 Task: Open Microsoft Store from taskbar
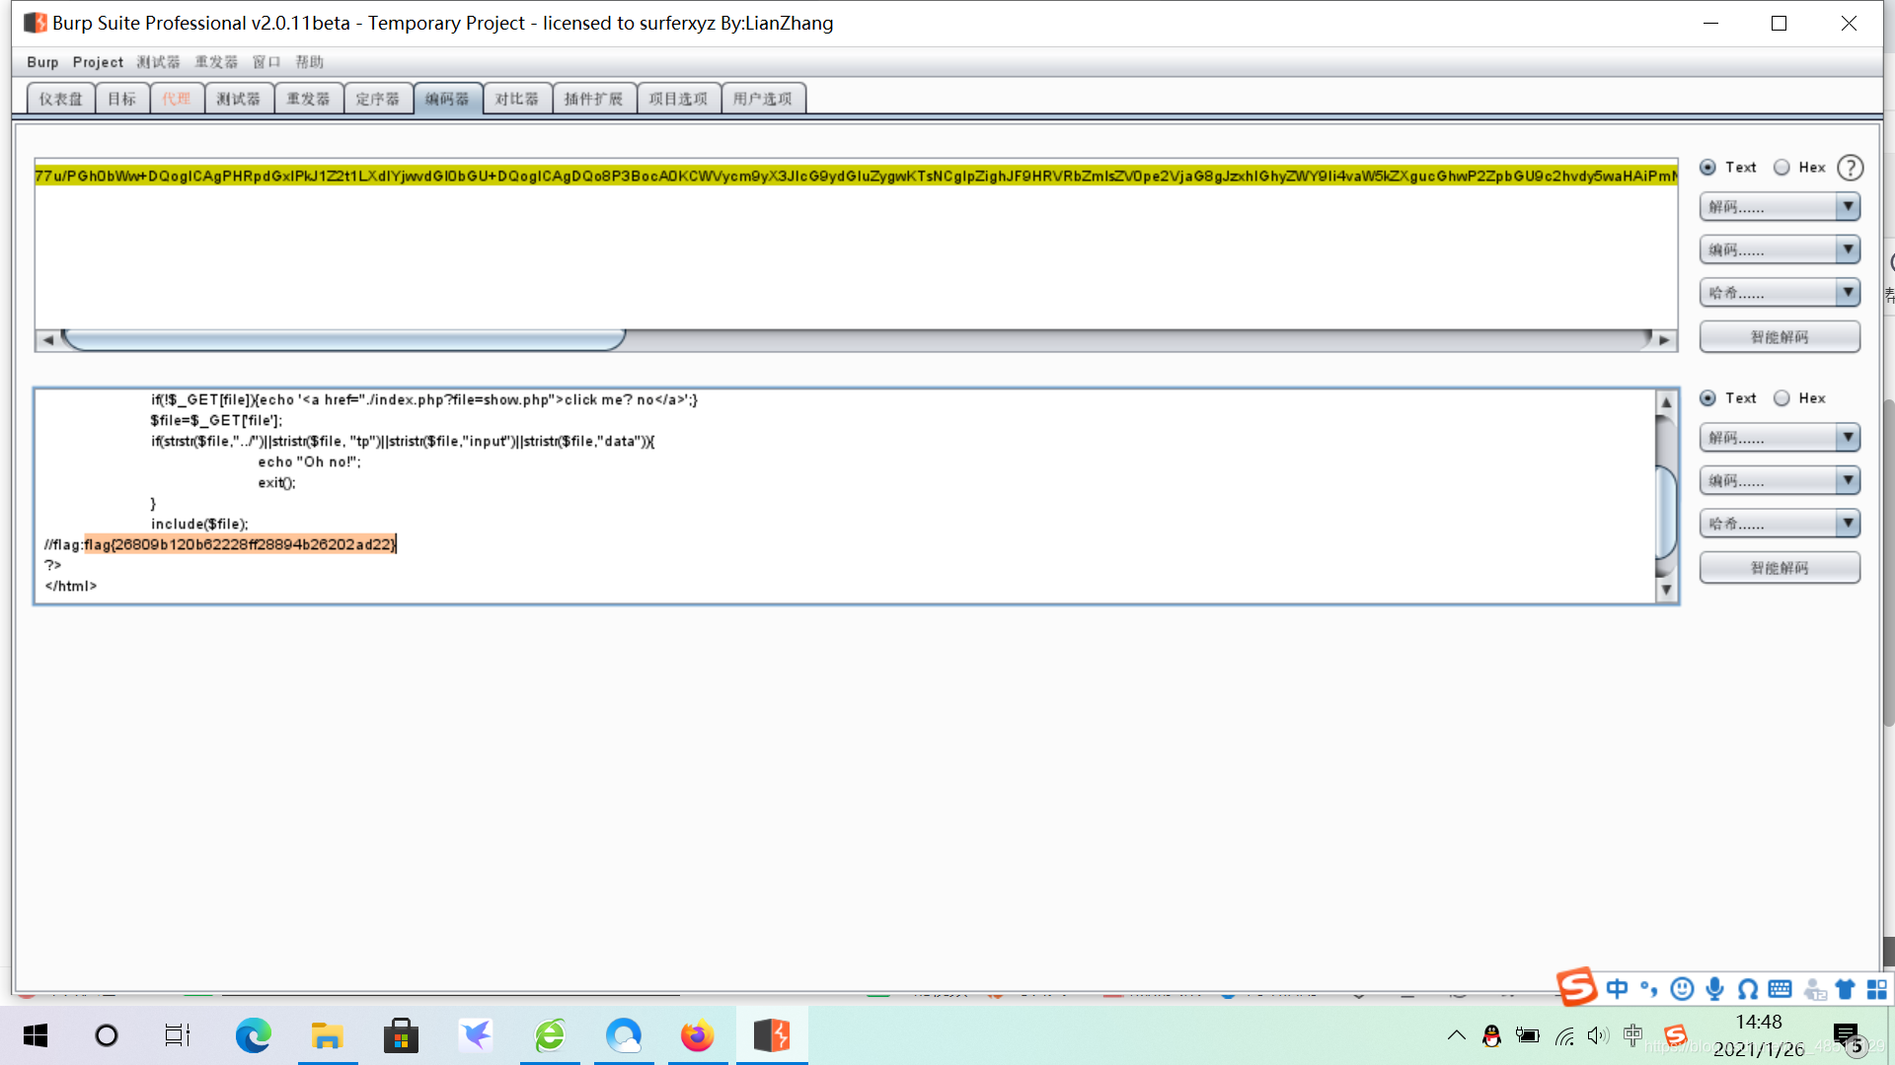point(401,1035)
